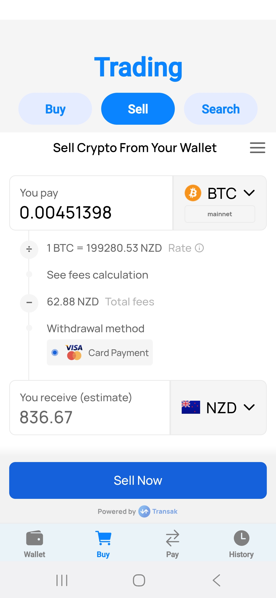Open the hamburger menu beside Sell Crypto header
This screenshot has height=598, width=276.
click(x=257, y=148)
